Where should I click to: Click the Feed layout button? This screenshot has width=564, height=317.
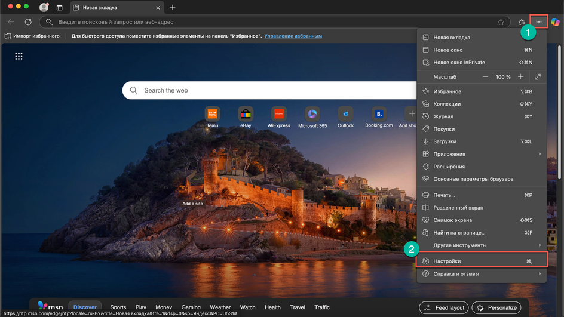tap(444, 307)
